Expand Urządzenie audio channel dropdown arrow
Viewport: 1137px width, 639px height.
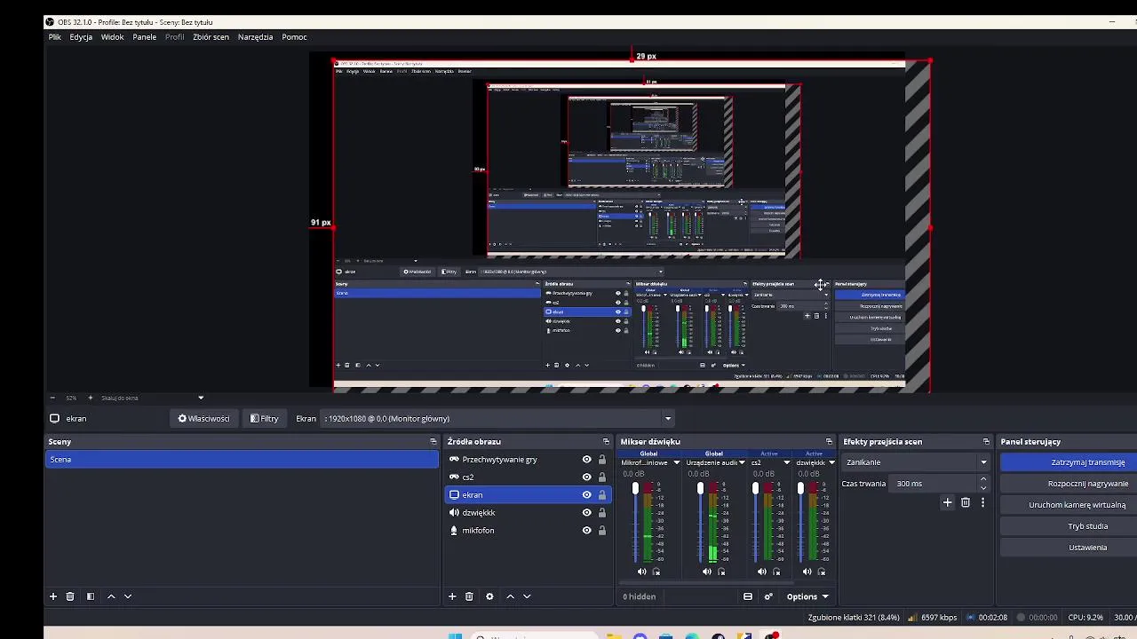[x=743, y=462]
